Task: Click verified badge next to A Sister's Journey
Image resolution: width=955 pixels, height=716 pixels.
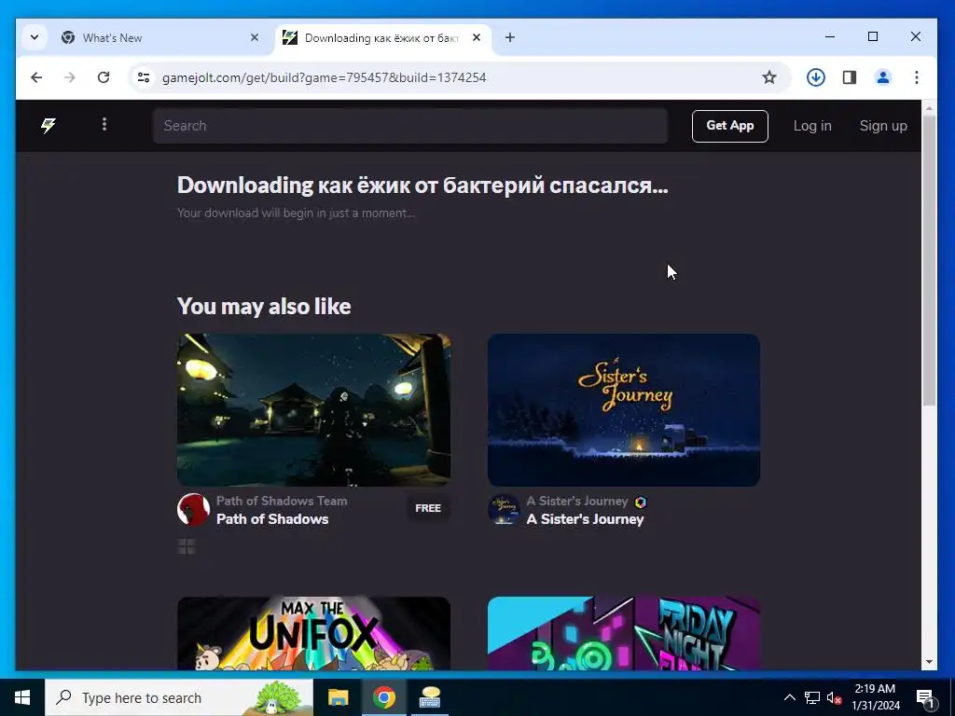Action: tap(641, 503)
